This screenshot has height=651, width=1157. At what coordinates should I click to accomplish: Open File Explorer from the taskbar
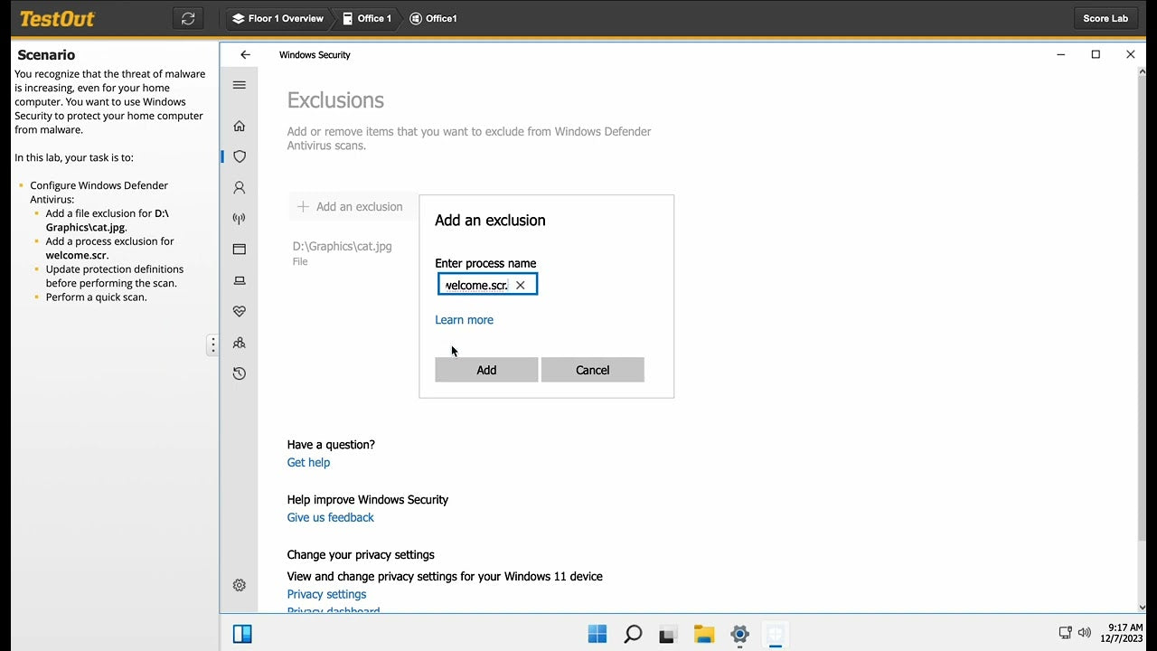pyautogui.click(x=704, y=634)
